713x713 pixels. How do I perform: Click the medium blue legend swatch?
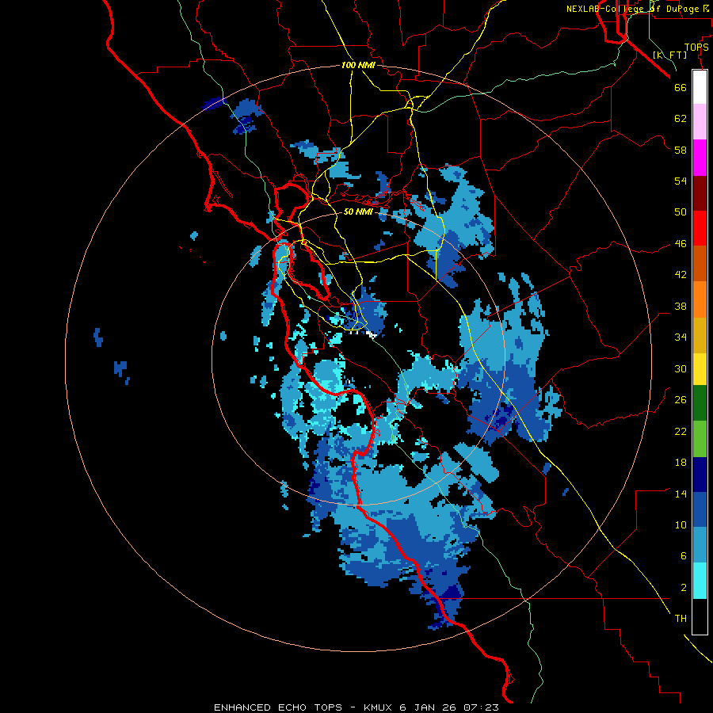click(x=700, y=509)
